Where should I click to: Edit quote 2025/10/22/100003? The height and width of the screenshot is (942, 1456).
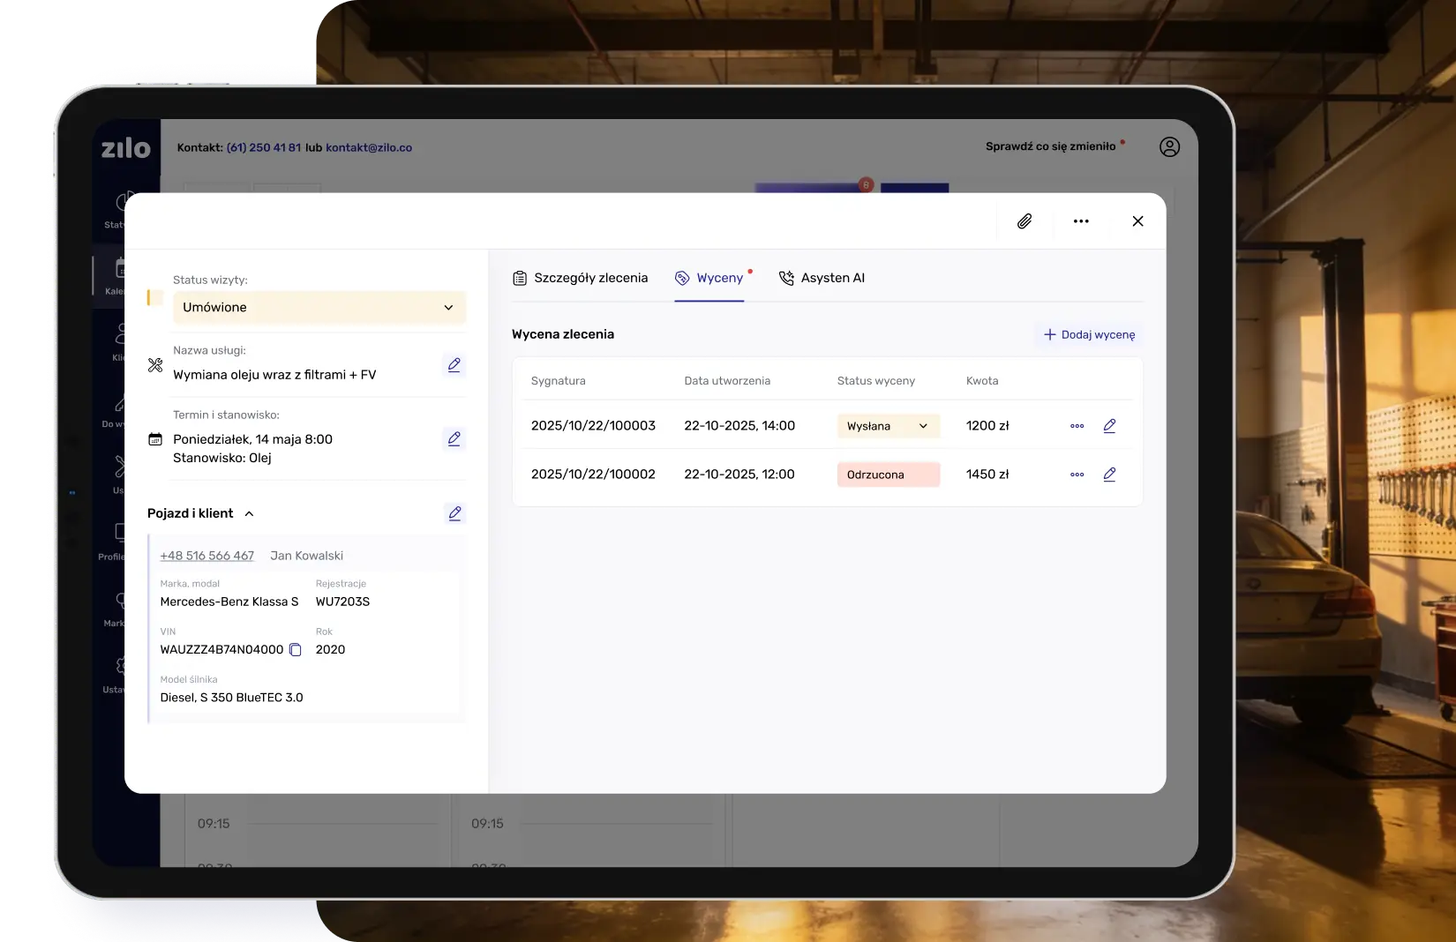point(1109,426)
